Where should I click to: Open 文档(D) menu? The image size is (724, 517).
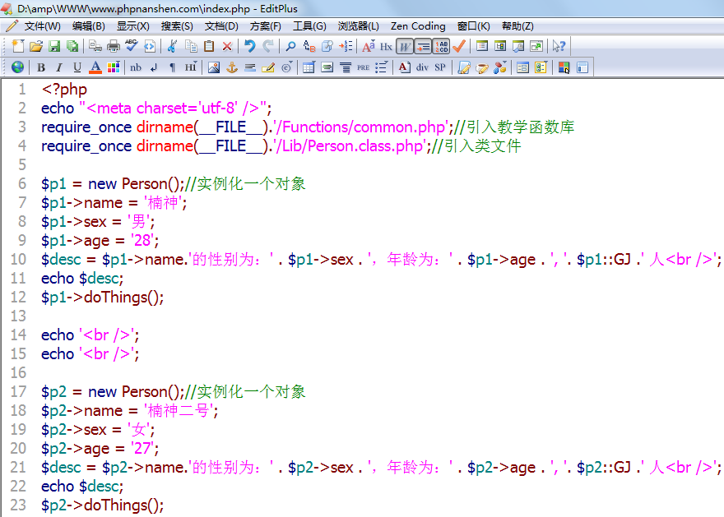coord(221,26)
